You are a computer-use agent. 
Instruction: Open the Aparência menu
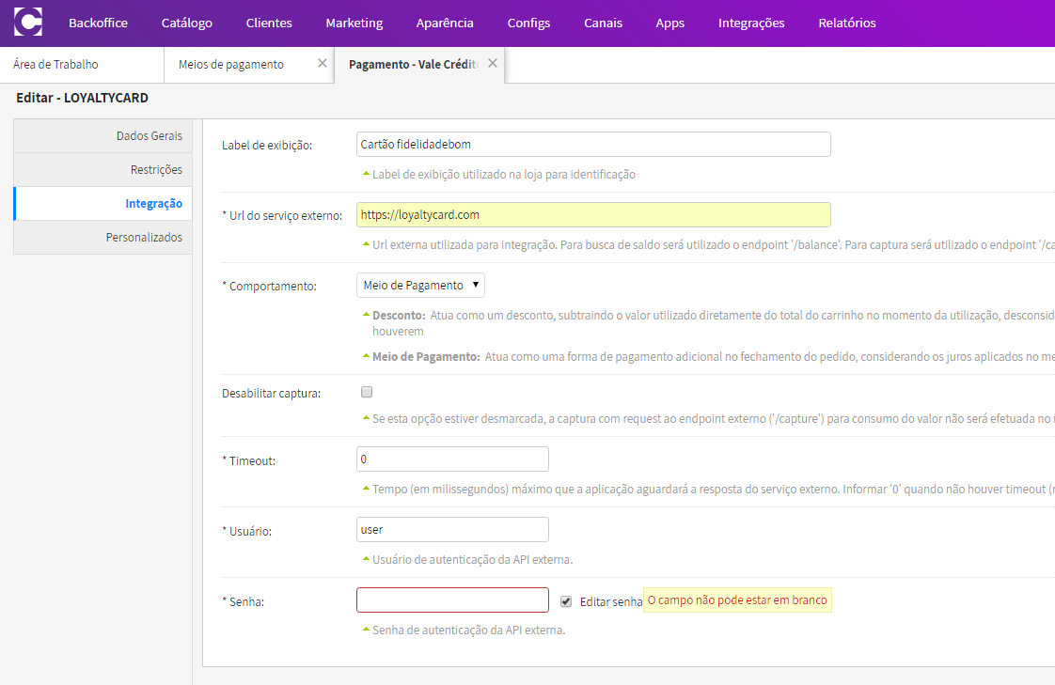click(445, 23)
